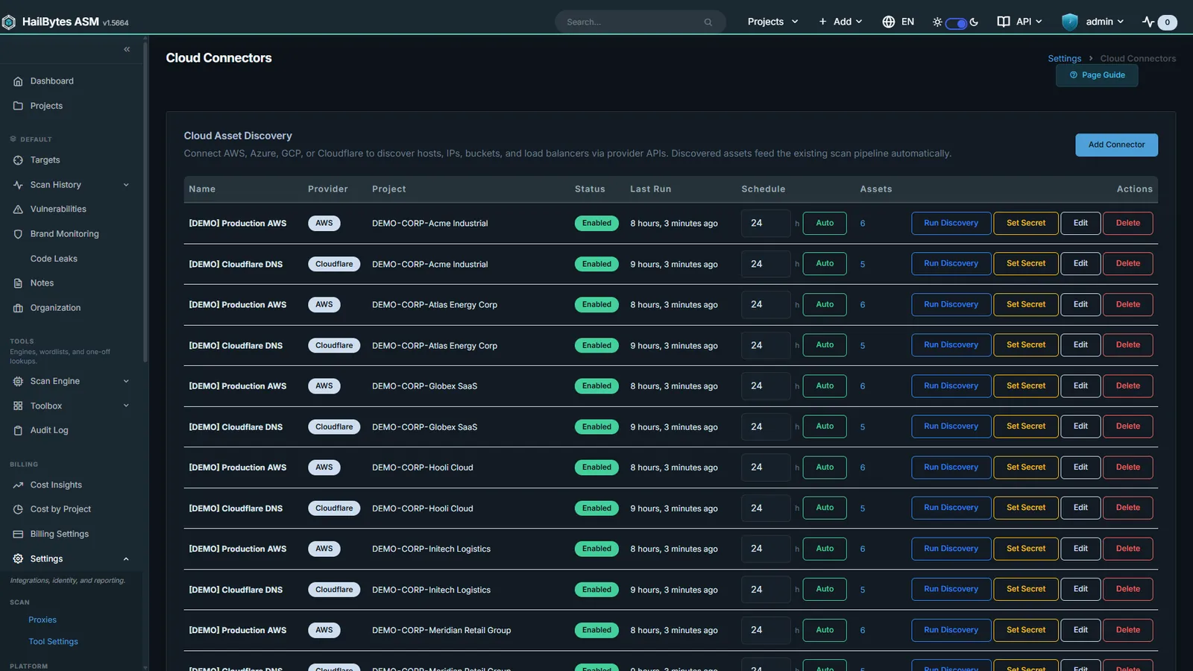This screenshot has height=671, width=1193.
Task: Click the Name column header
Action: (x=202, y=189)
